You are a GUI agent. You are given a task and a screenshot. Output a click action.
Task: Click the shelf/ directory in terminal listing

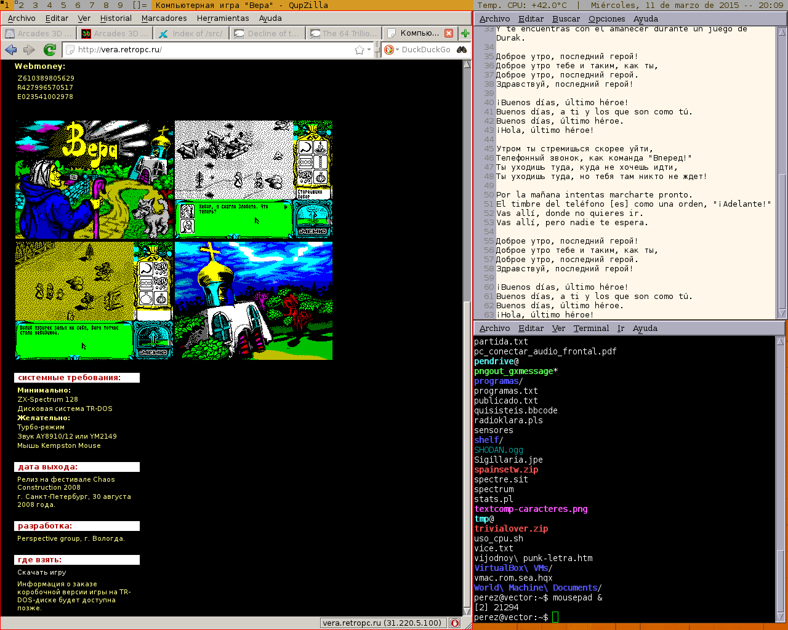pyautogui.click(x=489, y=440)
